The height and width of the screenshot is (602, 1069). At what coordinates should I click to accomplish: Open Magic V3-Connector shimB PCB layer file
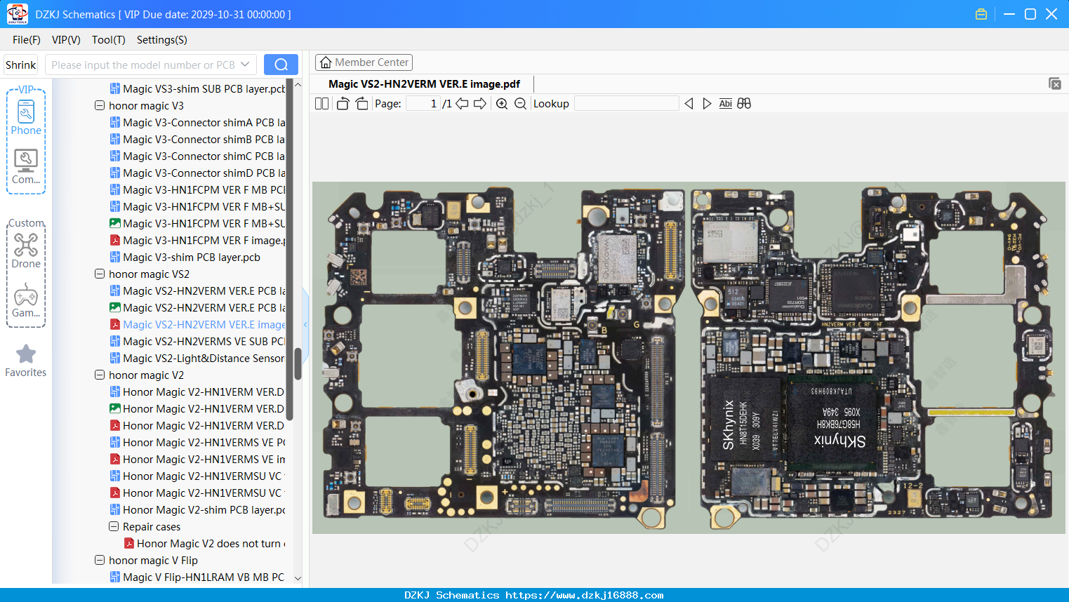coord(204,140)
